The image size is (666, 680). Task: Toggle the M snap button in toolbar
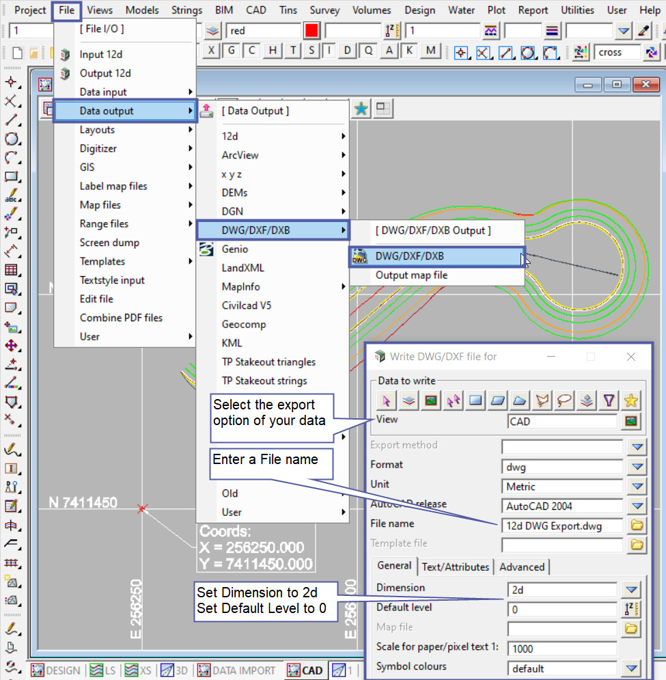tap(430, 51)
